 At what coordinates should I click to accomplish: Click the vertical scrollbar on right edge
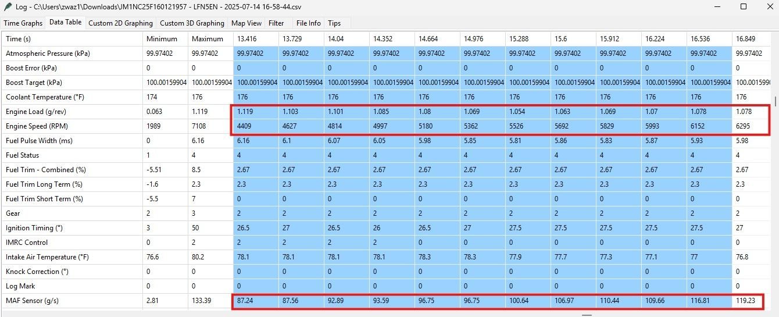pyautogui.click(x=776, y=101)
